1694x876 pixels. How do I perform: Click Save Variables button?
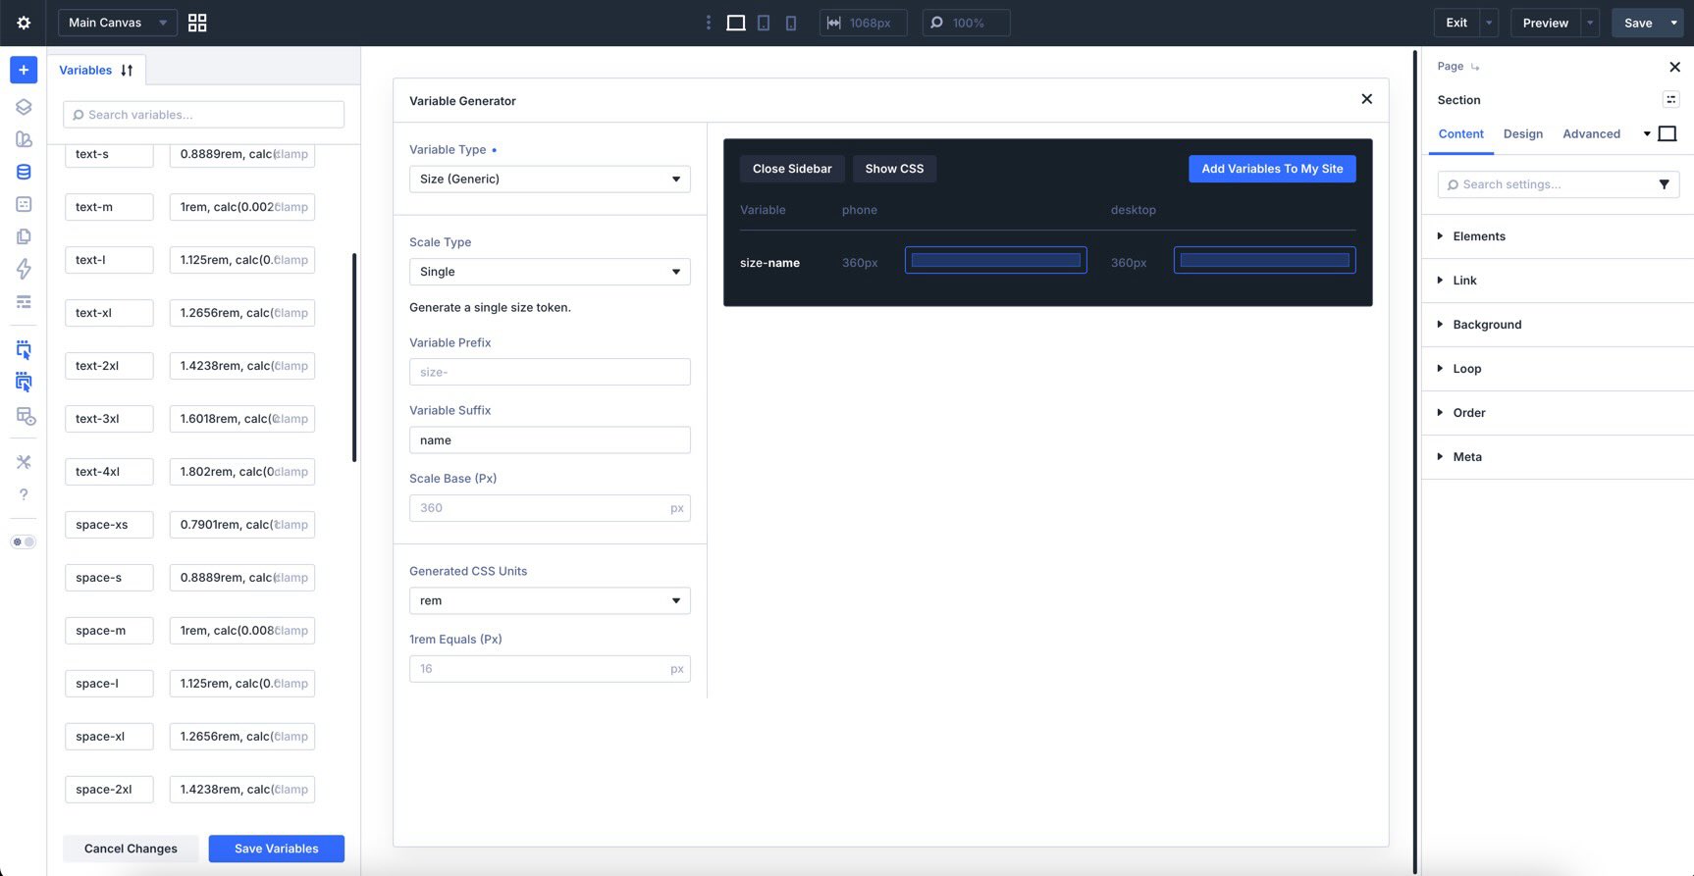[276, 849]
